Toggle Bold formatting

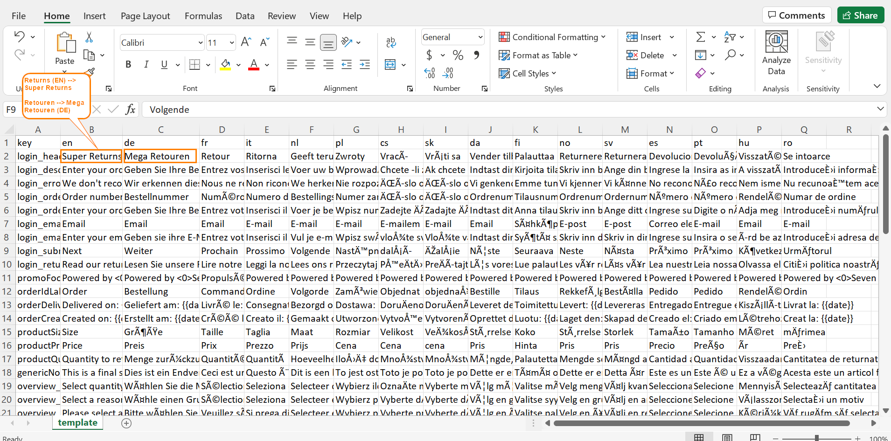(x=128, y=64)
